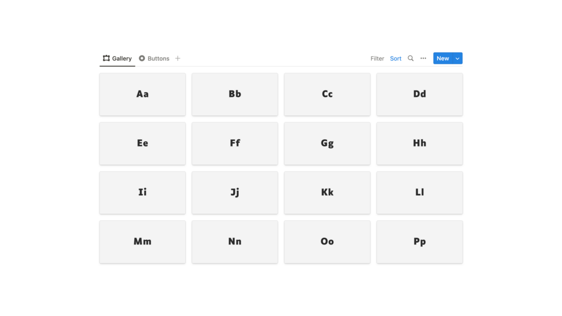
Task: Select the Cc gallery card
Action: pyautogui.click(x=327, y=95)
